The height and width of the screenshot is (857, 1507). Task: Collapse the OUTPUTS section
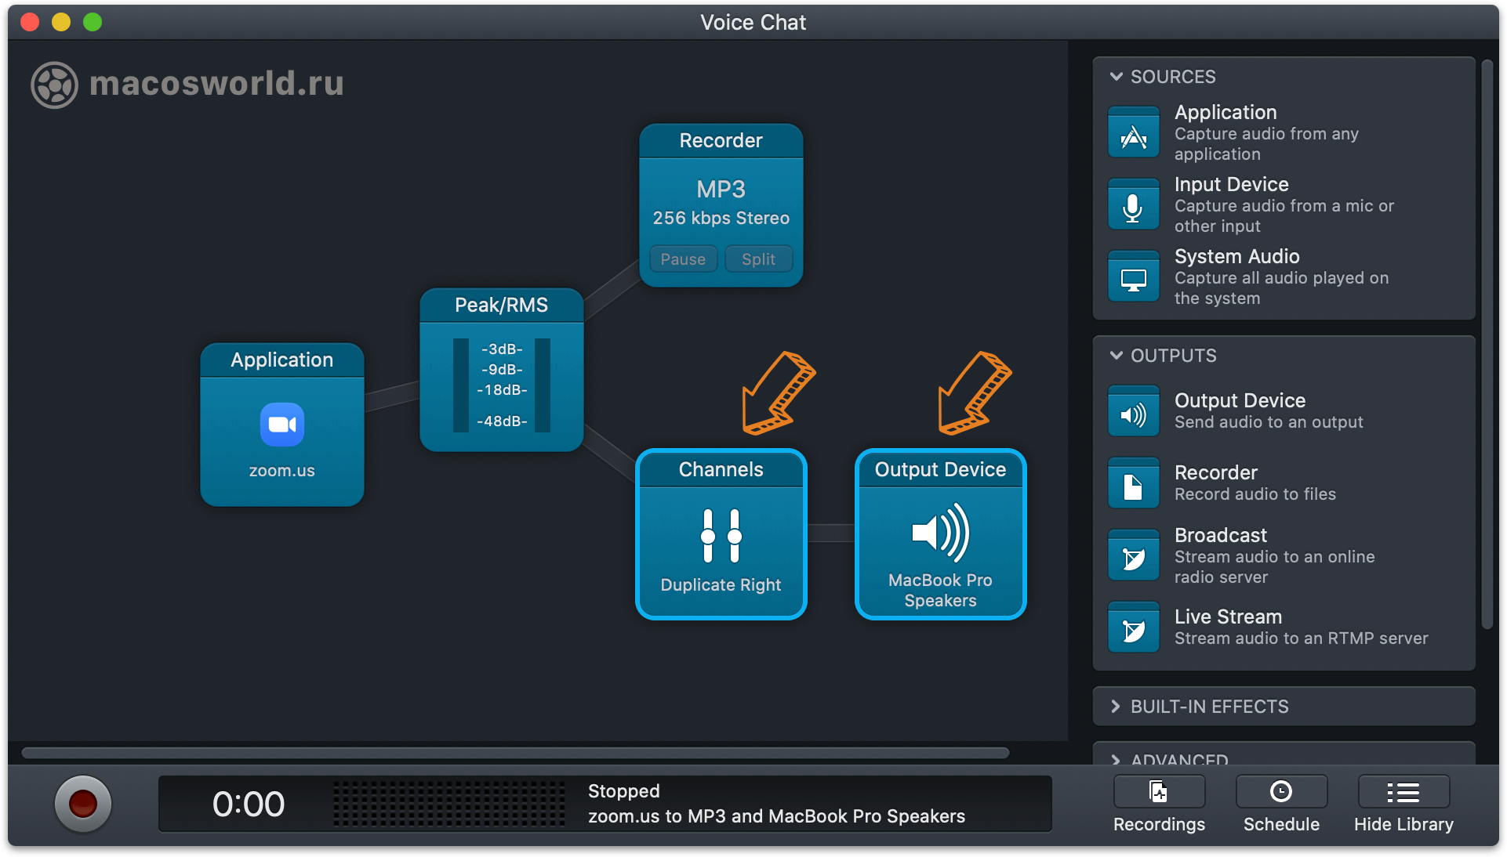pos(1117,356)
